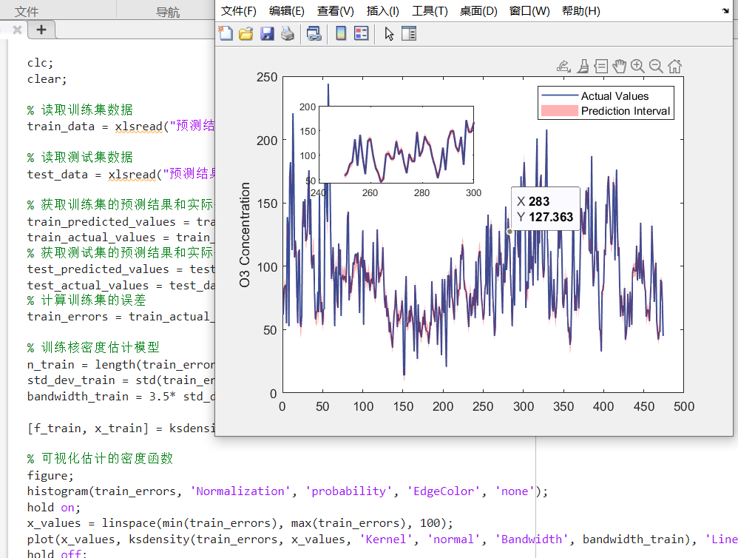Open the 文件(F) menu
The height and width of the screenshot is (558, 738).
point(239,11)
